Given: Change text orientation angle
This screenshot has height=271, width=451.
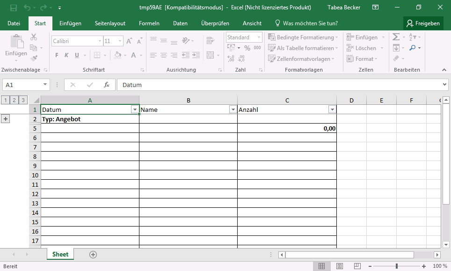Looking at the screenshot, I should click(x=186, y=41).
